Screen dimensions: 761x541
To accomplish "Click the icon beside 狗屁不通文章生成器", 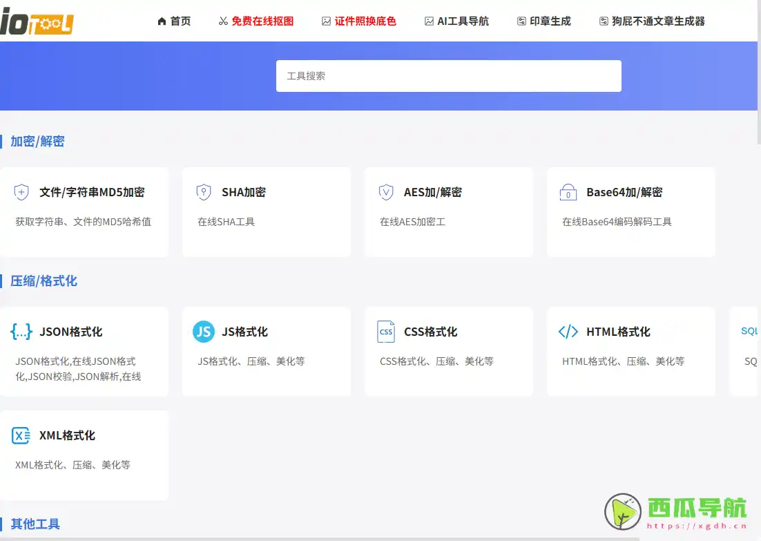I will [x=604, y=21].
